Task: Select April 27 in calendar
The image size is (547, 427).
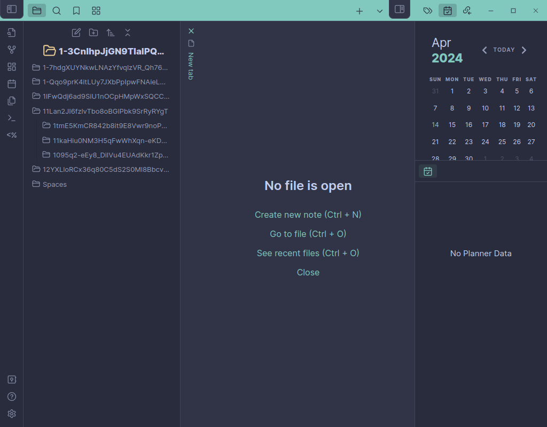Action: [531, 142]
